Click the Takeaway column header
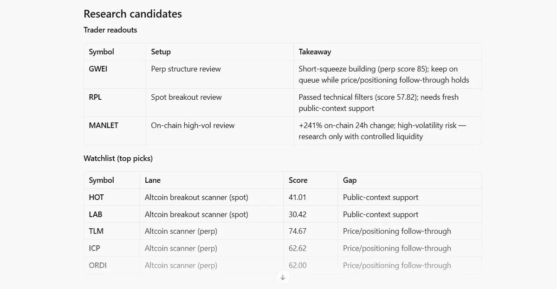The image size is (557, 289). 315,52
